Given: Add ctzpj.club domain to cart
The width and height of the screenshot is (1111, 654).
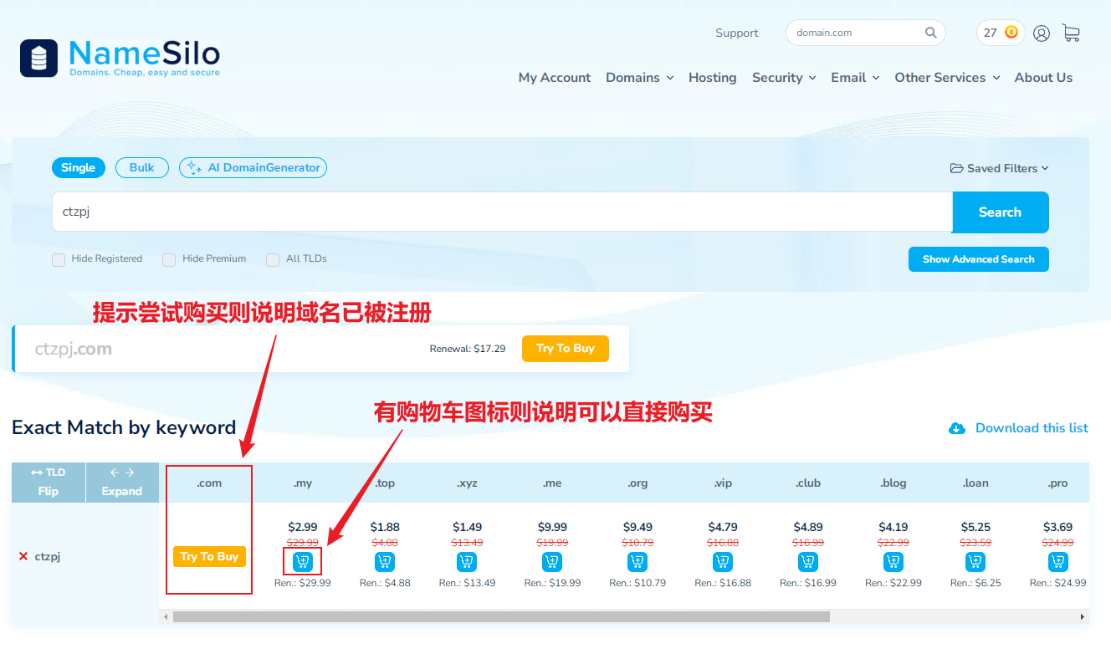Looking at the screenshot, I should click(808, 562).
